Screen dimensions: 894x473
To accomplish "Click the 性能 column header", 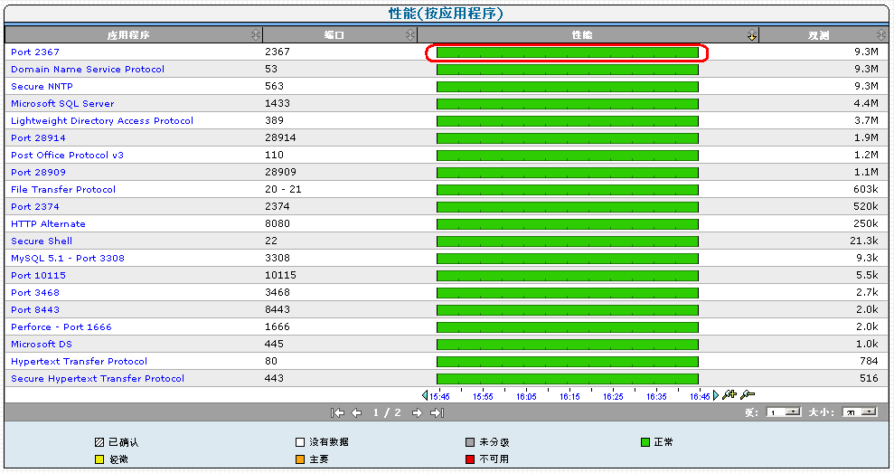I will (x=588, y=34).
